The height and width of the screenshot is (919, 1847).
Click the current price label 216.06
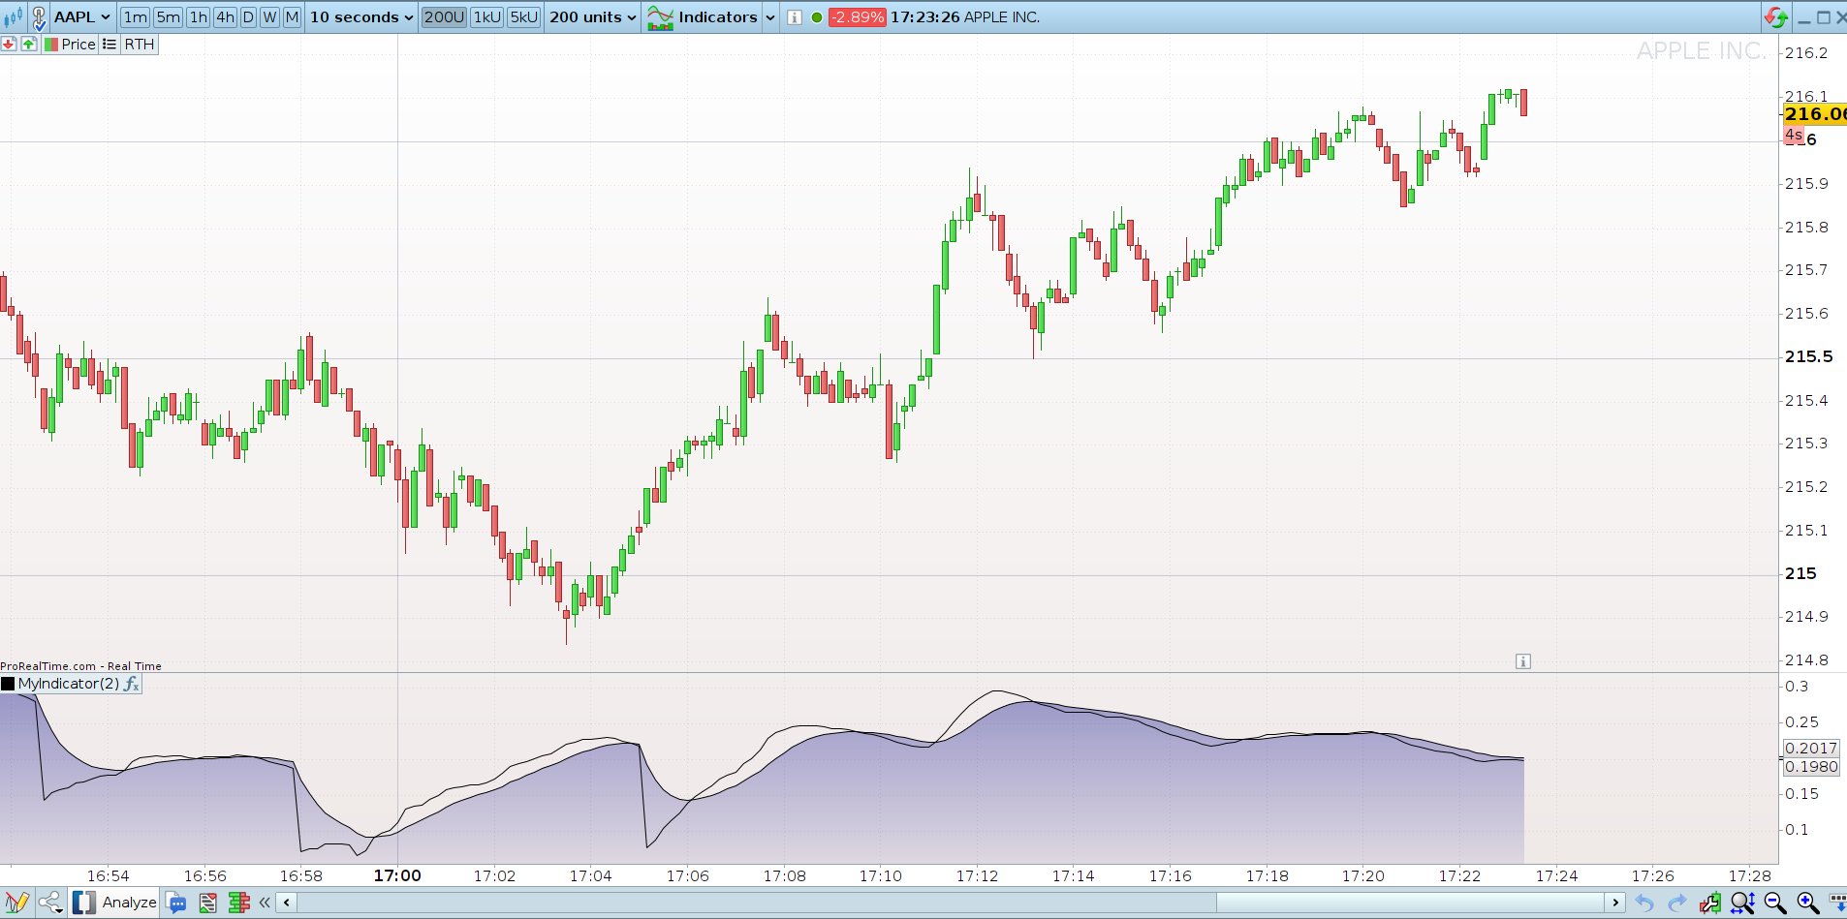1815,114
